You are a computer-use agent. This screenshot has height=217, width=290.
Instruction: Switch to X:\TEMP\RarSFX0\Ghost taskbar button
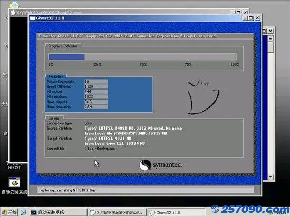point(117,212)
